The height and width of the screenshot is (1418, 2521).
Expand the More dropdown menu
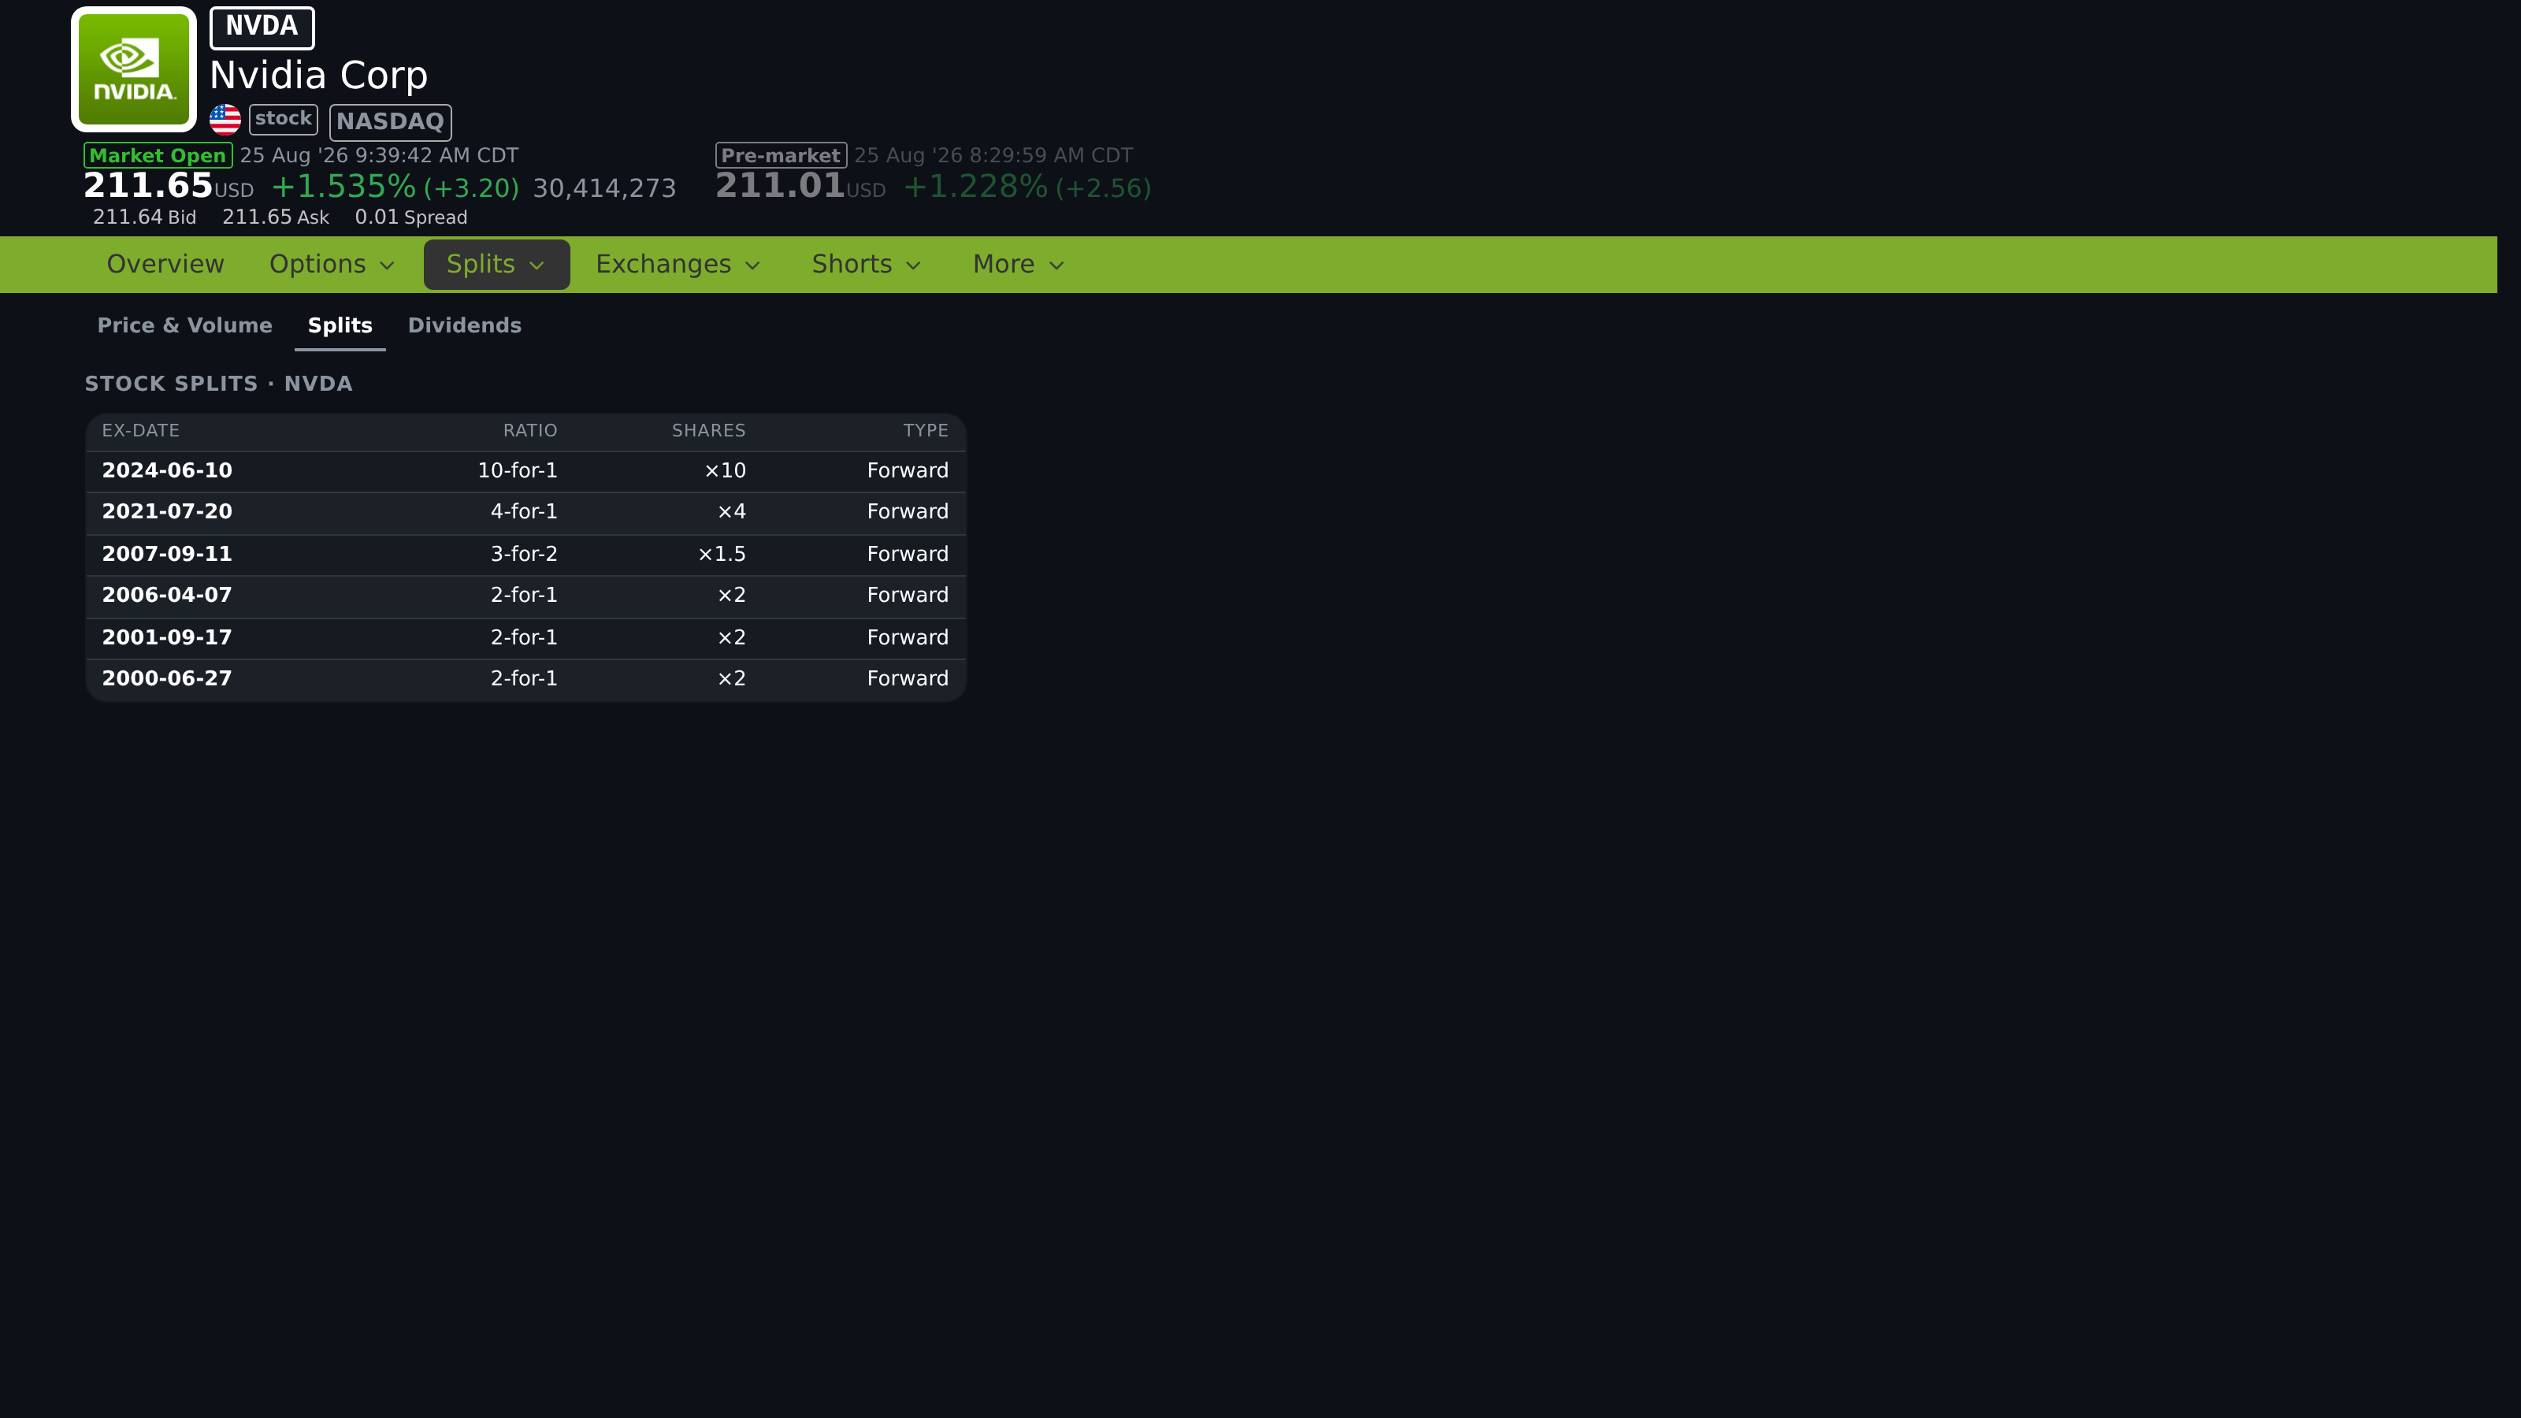1019,264
